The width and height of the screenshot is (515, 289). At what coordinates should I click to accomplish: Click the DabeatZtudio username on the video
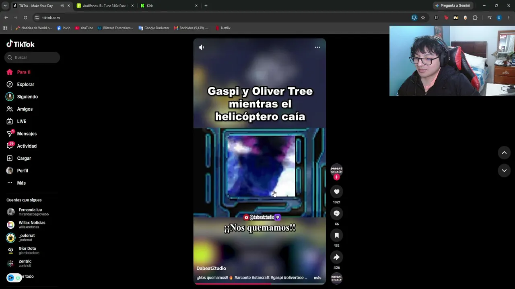pyautogui.click(x=211, y=269)
